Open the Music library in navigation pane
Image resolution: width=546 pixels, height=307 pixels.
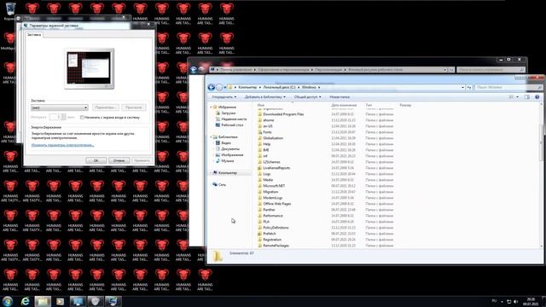click(x=228, y=161)
